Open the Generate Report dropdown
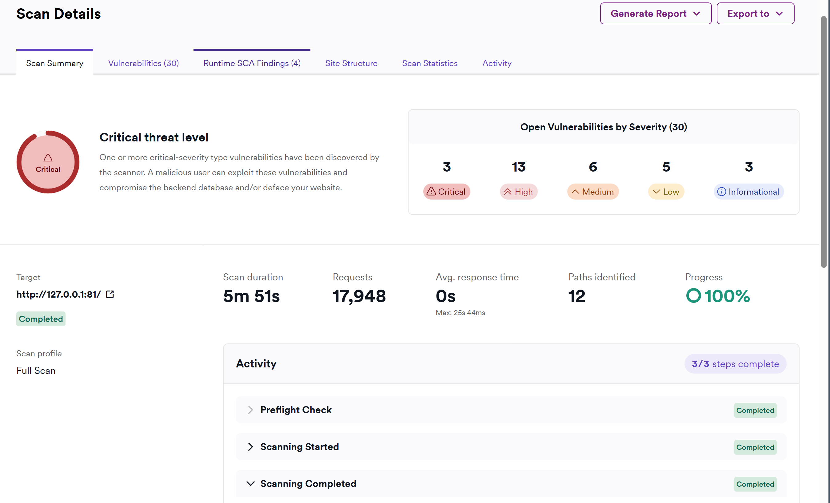The width and height of the screenshot is (830, 503). (655, 14)
